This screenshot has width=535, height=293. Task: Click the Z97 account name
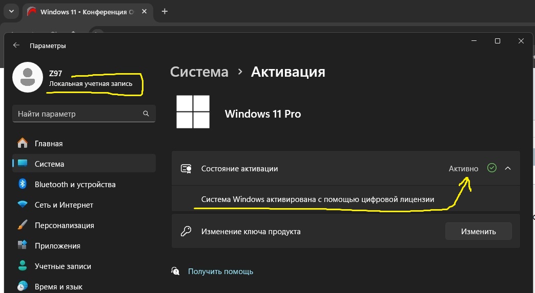click(x=56, y=73)
